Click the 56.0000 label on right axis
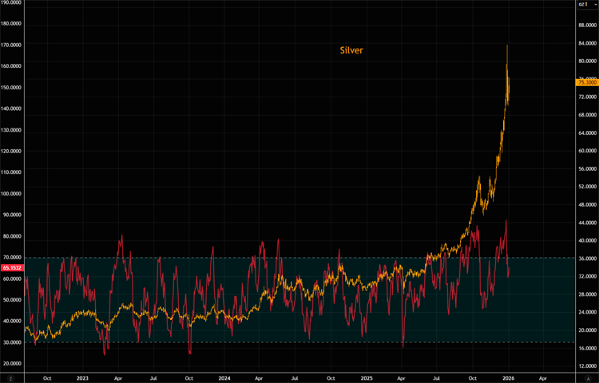This screenshot has width=599, height=383. 586,168
